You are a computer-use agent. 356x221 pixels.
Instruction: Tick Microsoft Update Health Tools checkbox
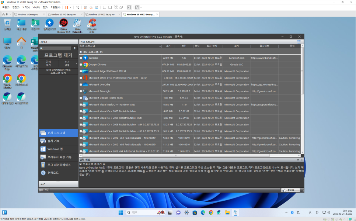point(81,98)
